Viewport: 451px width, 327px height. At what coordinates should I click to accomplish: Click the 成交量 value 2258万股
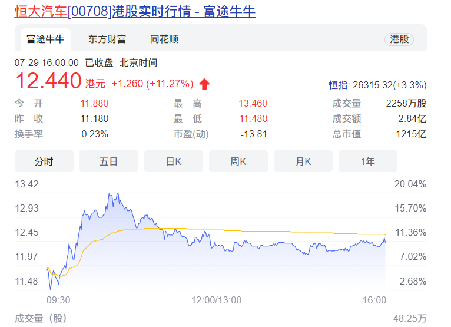point(406,103)
